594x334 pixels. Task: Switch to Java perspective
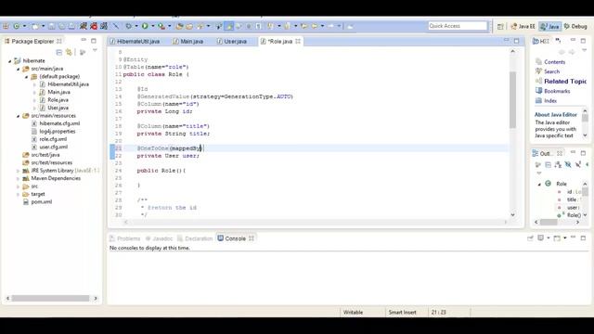[x=549, y=27]
